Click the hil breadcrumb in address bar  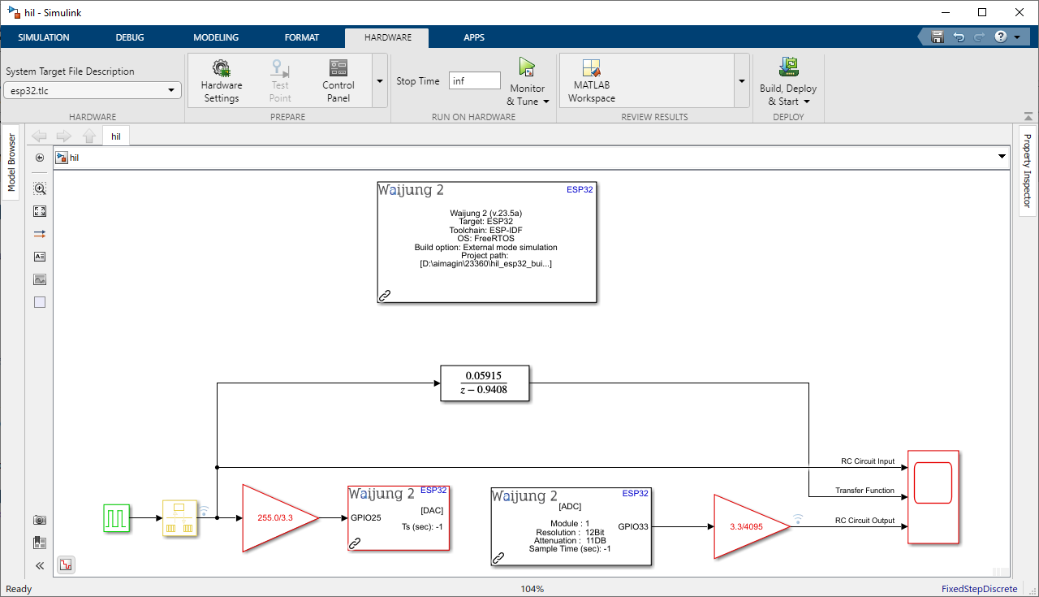click(x=75, y=158)
